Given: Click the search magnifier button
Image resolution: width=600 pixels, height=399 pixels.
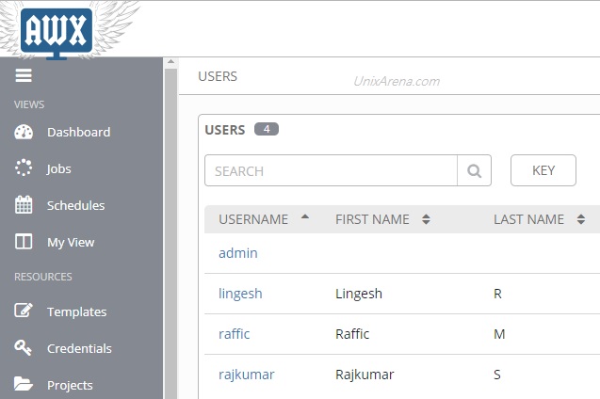Looking at the screenshot, I should 475,171.
